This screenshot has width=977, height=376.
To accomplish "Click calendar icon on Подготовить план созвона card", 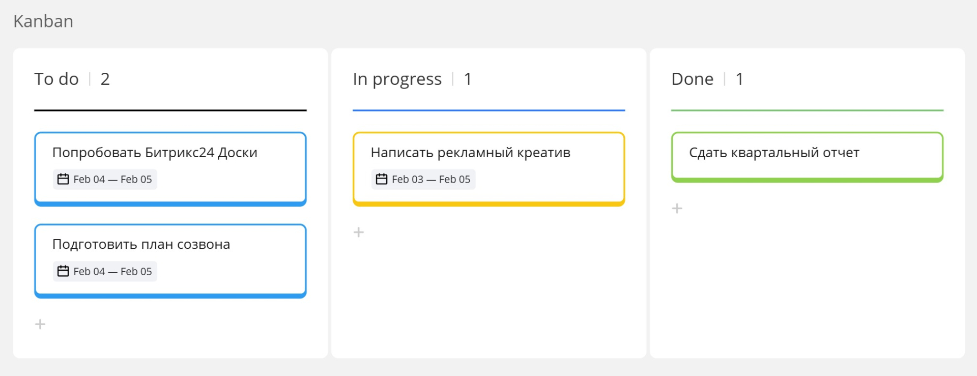I will coord(63,271).
